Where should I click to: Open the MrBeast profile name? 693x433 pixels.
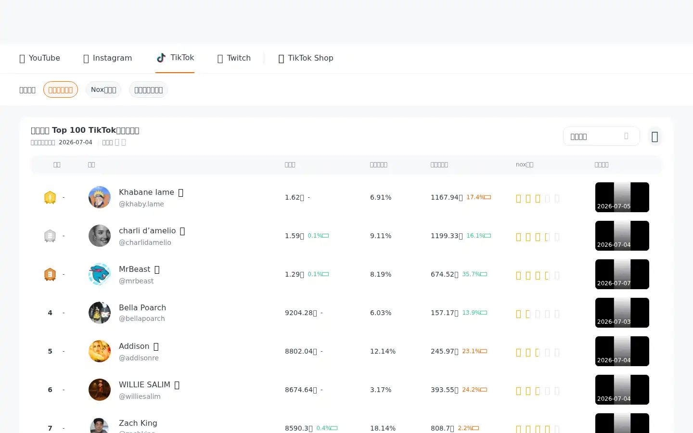(135, 269)
